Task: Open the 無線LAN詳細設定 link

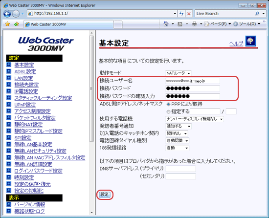Action: 33,164
